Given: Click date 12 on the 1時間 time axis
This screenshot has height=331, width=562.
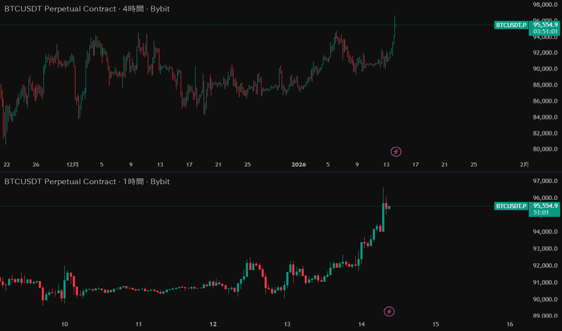Looking at the screenshot, I should coord(213,324).
